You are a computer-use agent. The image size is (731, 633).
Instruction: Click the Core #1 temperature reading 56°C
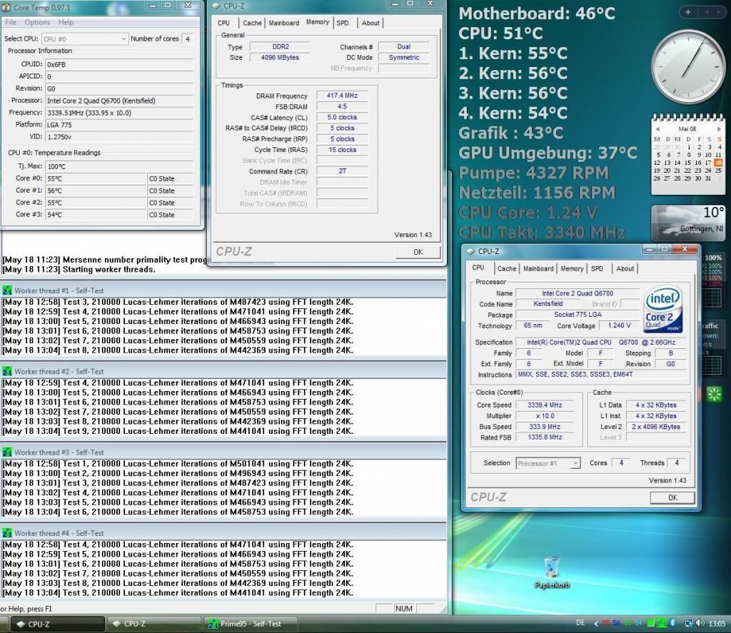click(x=96, y=191)
